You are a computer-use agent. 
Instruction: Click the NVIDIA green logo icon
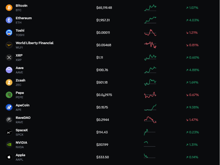click(x=9, y=145)
